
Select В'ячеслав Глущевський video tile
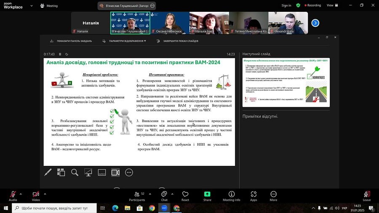(130, 23)
